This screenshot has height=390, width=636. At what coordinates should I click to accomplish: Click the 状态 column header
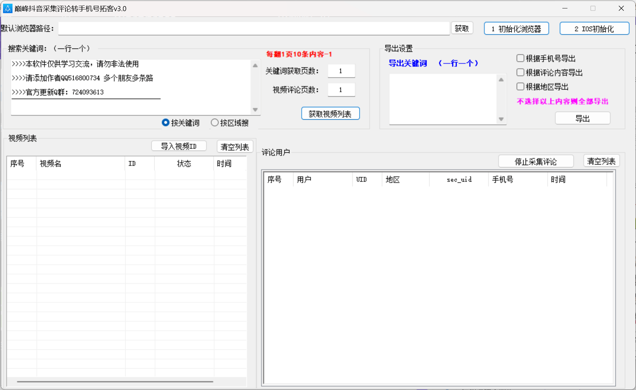(x=184, y=164)
